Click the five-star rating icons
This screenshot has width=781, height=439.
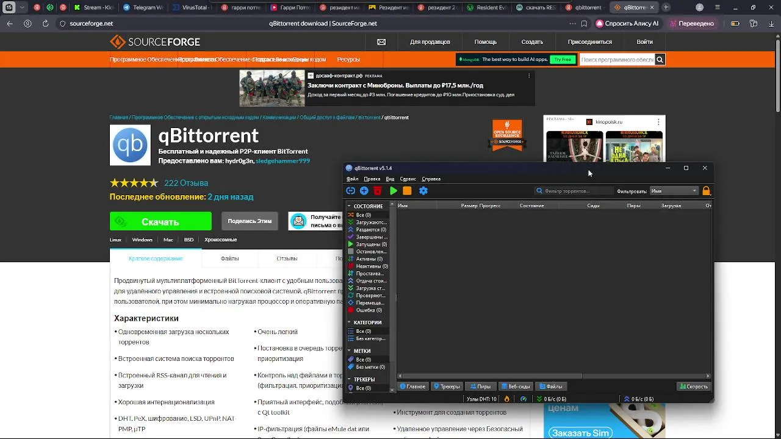[134, 182]
